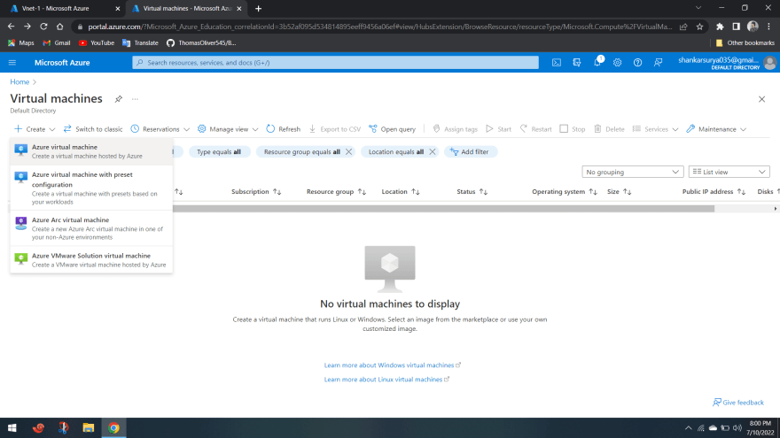Close the Virtual machines blade
780x438 pixels.
point(761,99)
